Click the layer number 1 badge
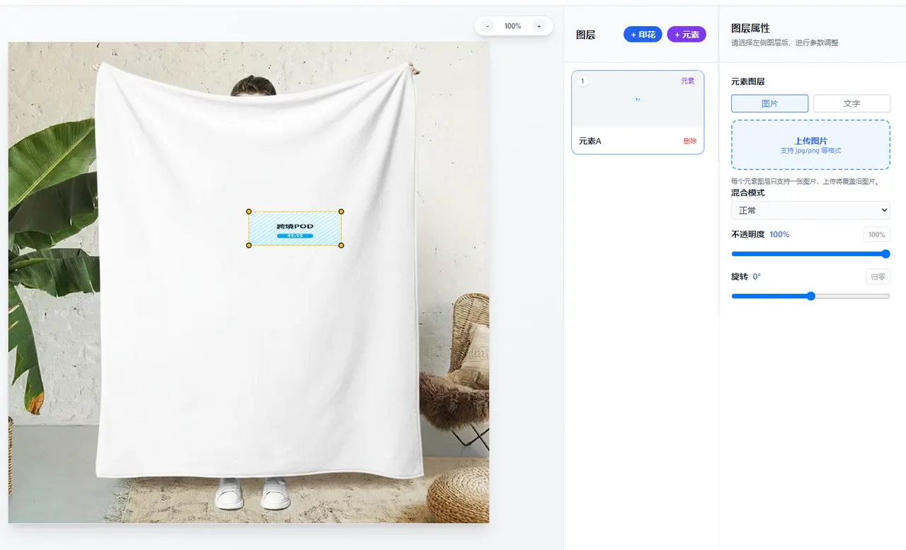This screenshot has height=550, width=906. tap(583, 81)
